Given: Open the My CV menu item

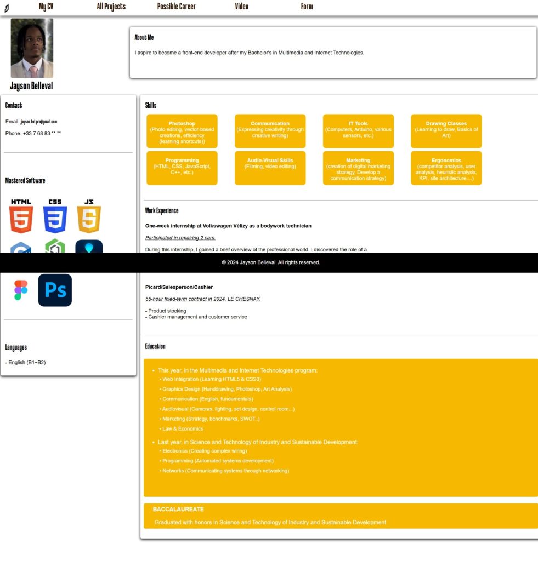Looking at the screenshot, I should pos(46,7).
